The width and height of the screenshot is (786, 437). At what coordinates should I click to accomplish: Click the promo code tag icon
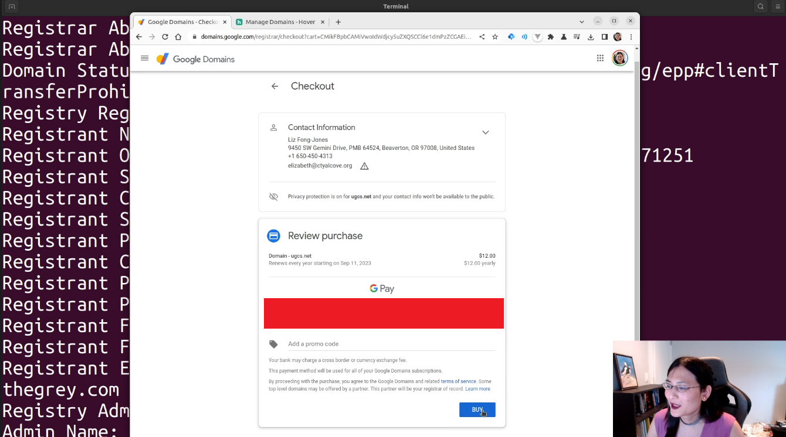pos(273,344)
